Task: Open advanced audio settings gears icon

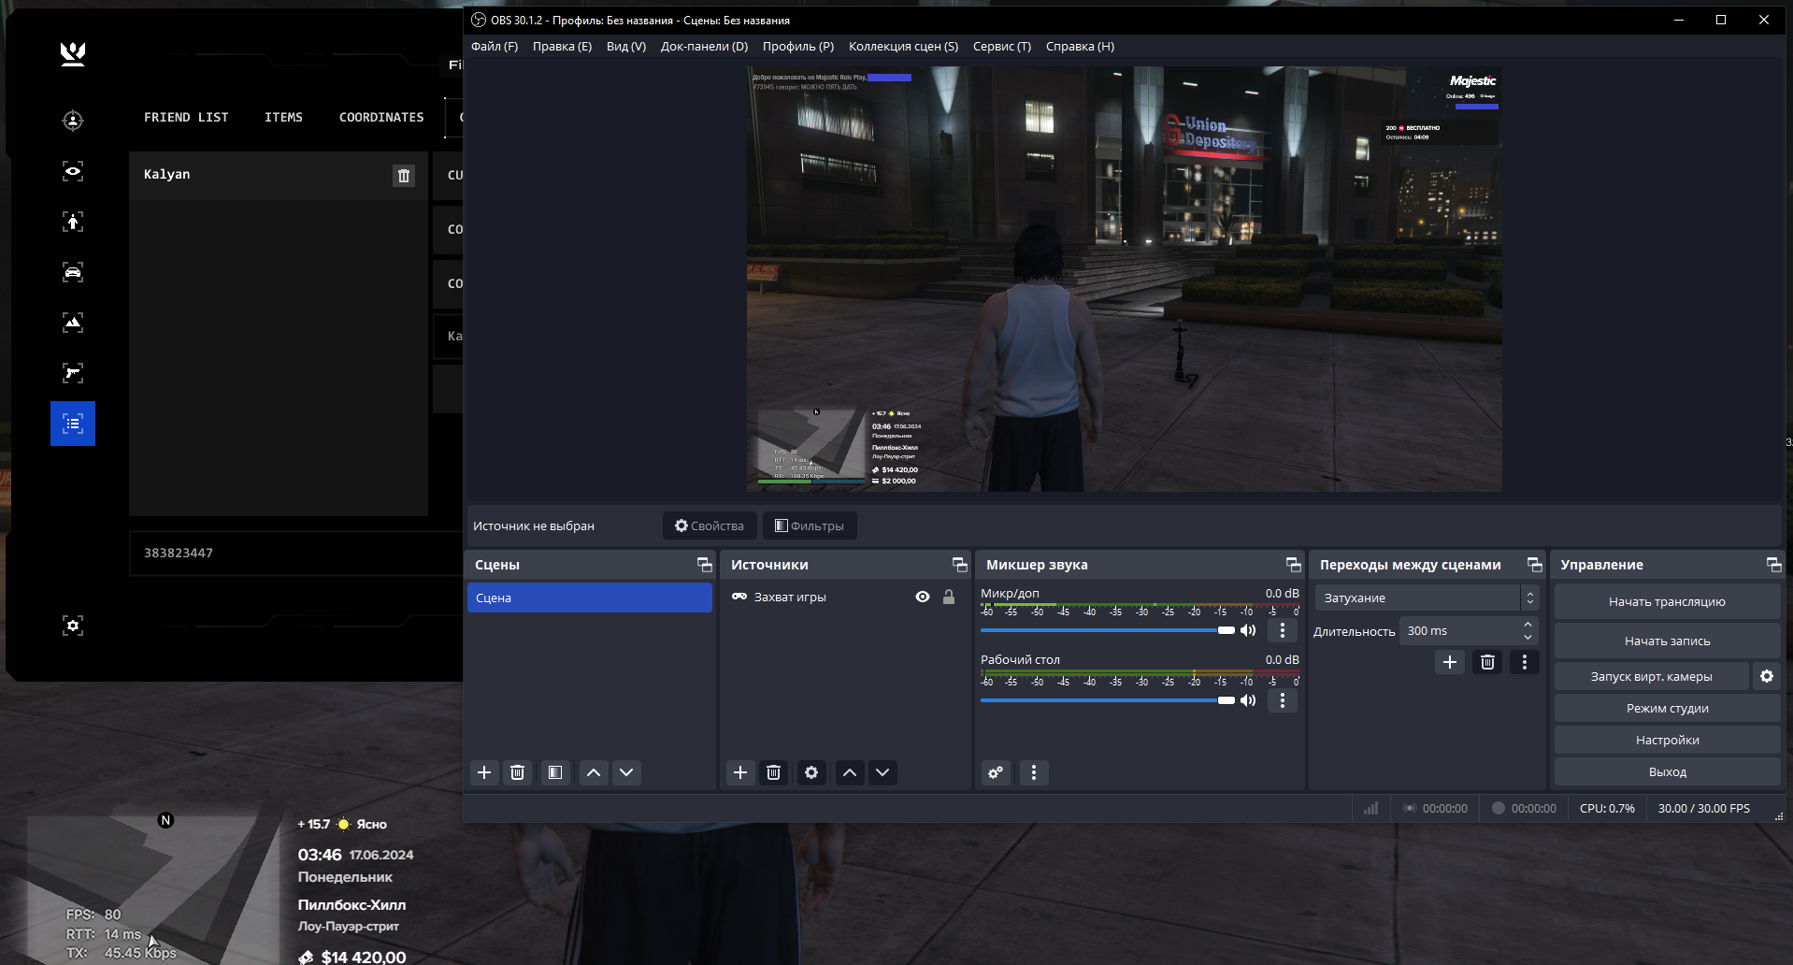Action: pyautogui.click(x=996, y=772)
